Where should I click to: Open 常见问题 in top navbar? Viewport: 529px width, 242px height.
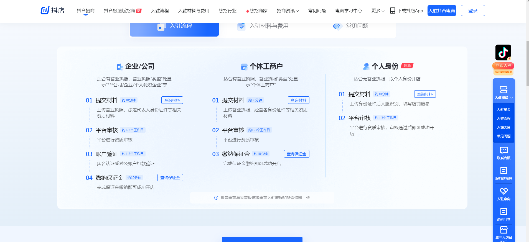(317, 11)
